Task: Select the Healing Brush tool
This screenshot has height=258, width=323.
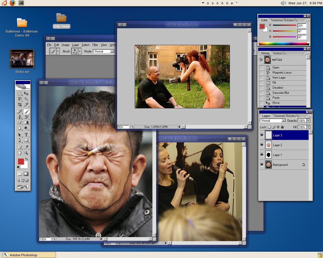Action: point(20,112)
